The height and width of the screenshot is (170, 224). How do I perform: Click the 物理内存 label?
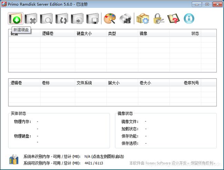pyautogui.click(x=22, y=122)
